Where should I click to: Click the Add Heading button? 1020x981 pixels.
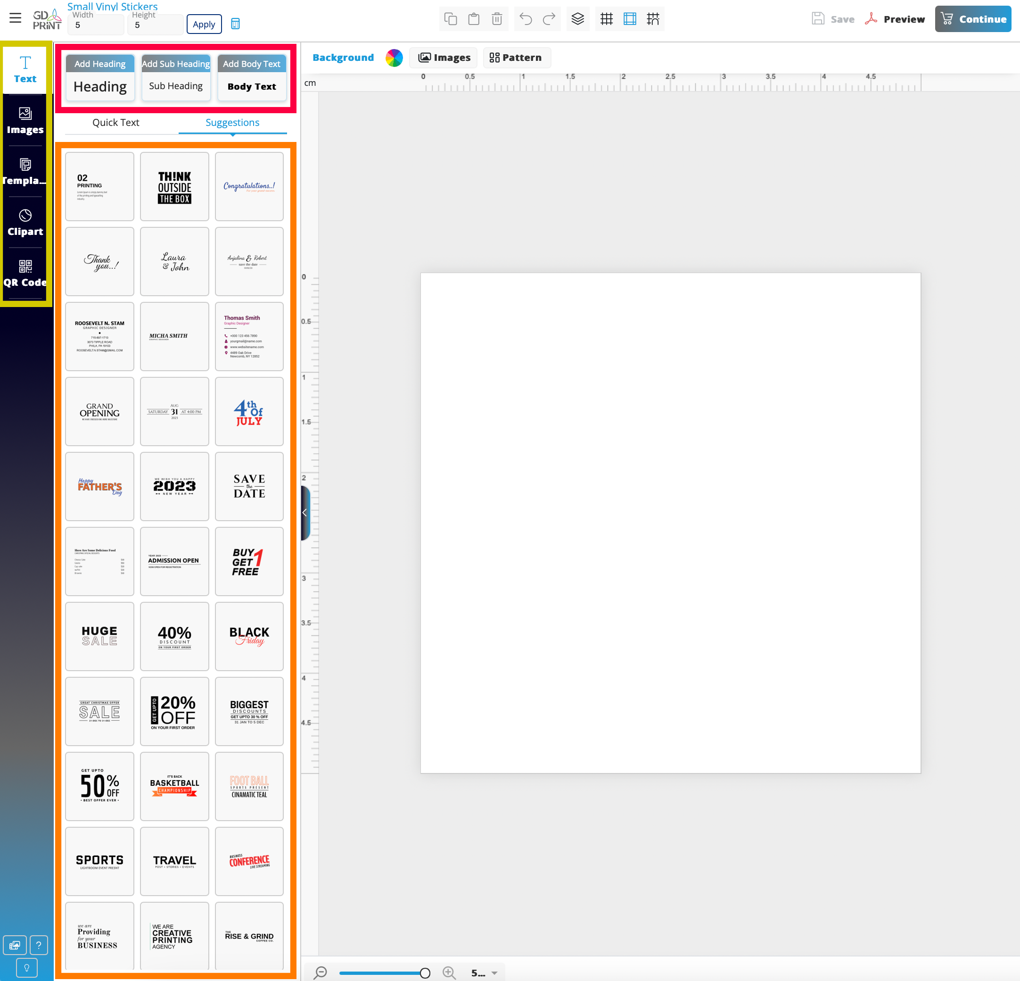(100, 64)
